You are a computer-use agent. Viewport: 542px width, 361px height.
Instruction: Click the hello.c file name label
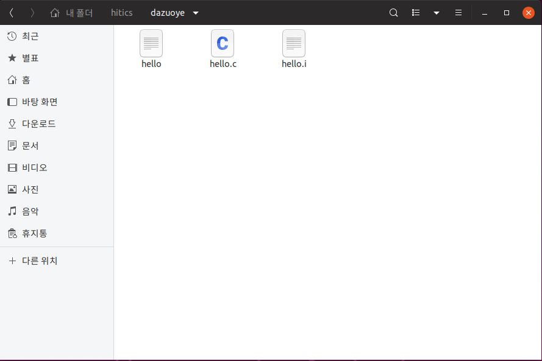click(223, 64)
